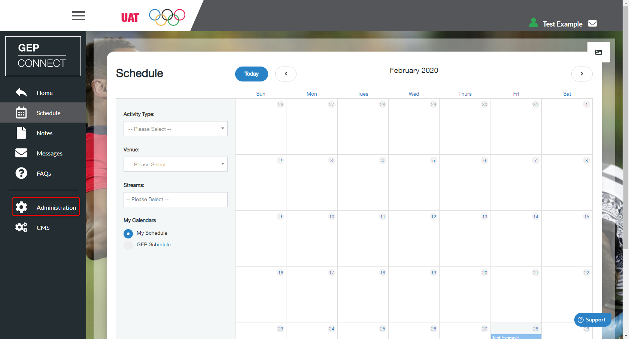Click the Sun column header
Image resolution: width=629 pixels, height=339 pixels.
coord(261,94)
